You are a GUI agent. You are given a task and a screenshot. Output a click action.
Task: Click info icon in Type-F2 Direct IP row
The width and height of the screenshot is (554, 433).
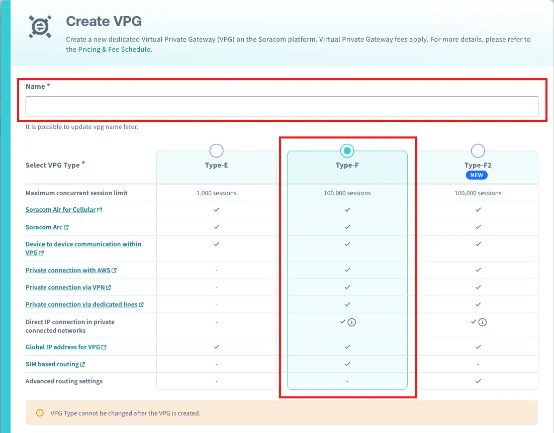tap(482, 322)
